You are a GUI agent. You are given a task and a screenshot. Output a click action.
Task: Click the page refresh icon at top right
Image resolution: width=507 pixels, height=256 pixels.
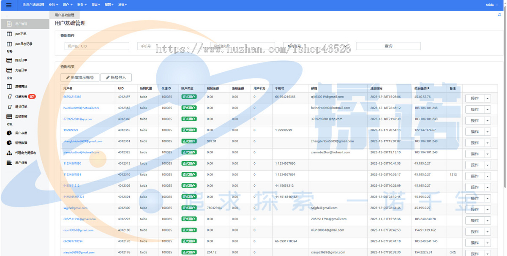click(500, 14)
